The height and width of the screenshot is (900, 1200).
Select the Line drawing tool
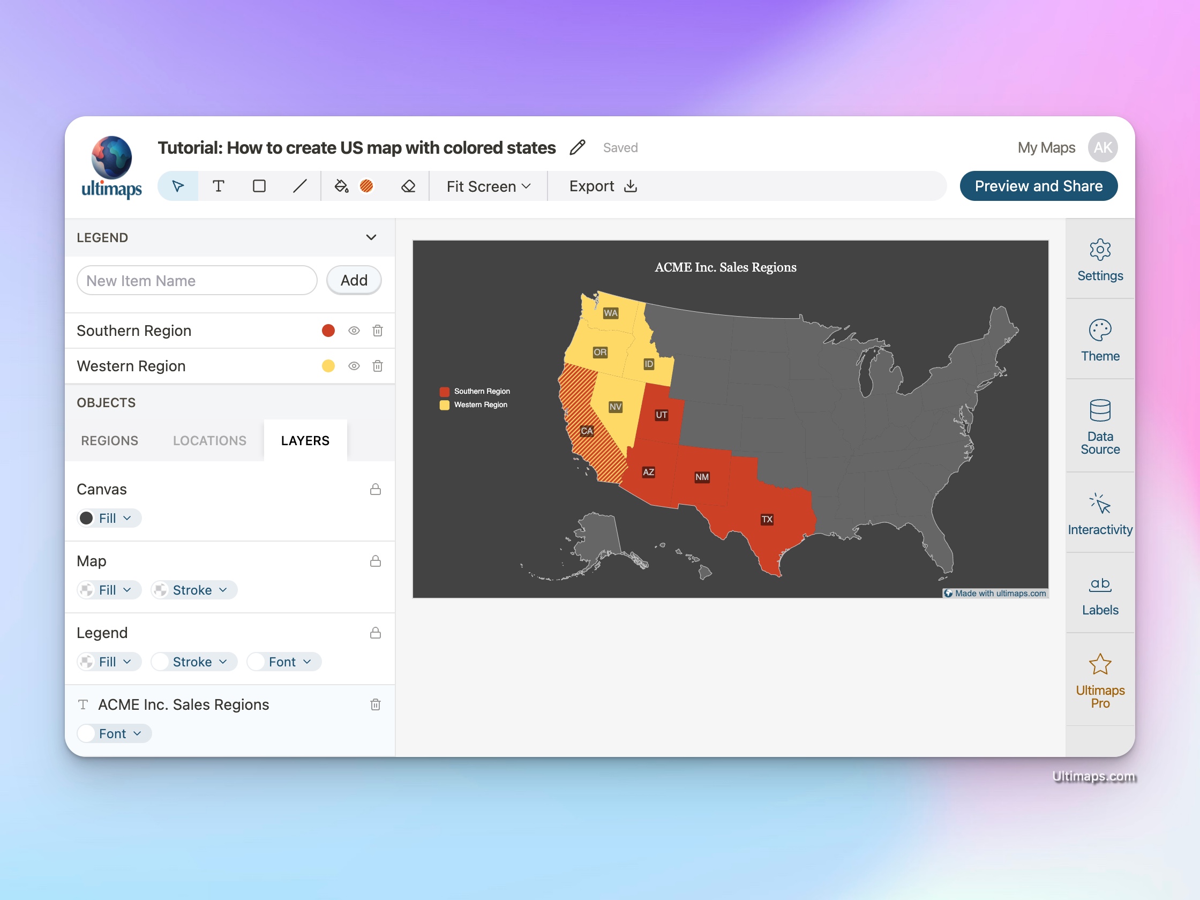coord(300,185)
